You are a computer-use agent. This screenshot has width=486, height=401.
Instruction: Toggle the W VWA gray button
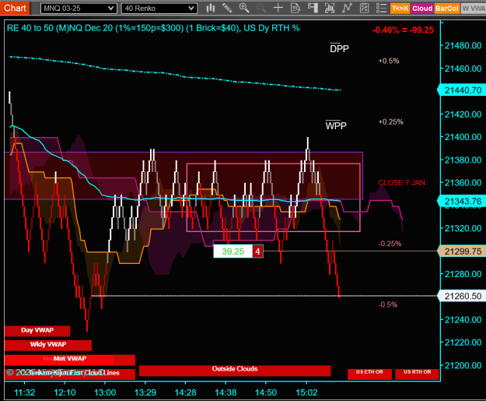click(x=474, y=9)
